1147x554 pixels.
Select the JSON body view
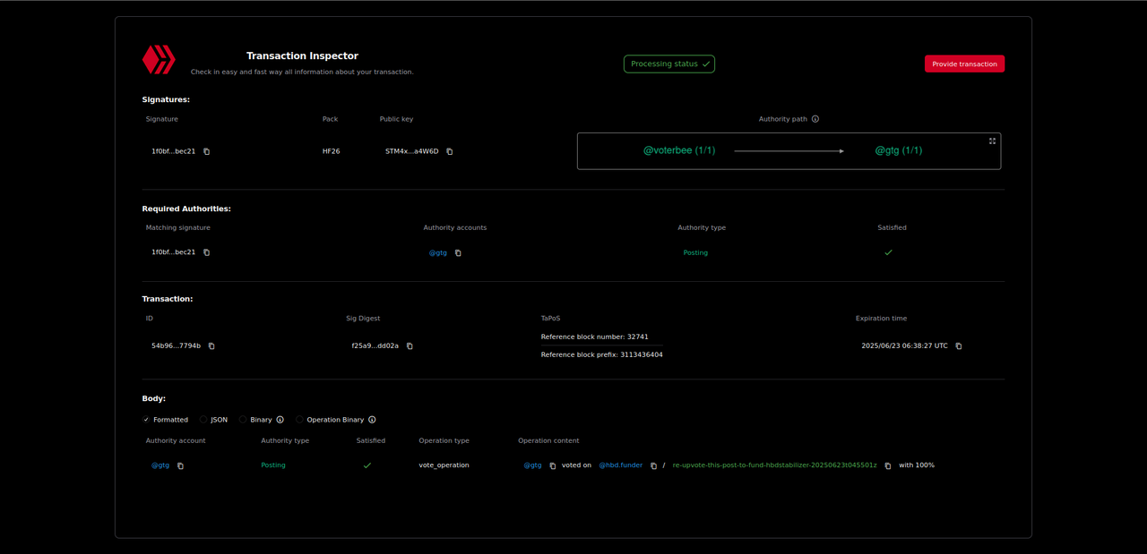[x=203, y=420]
